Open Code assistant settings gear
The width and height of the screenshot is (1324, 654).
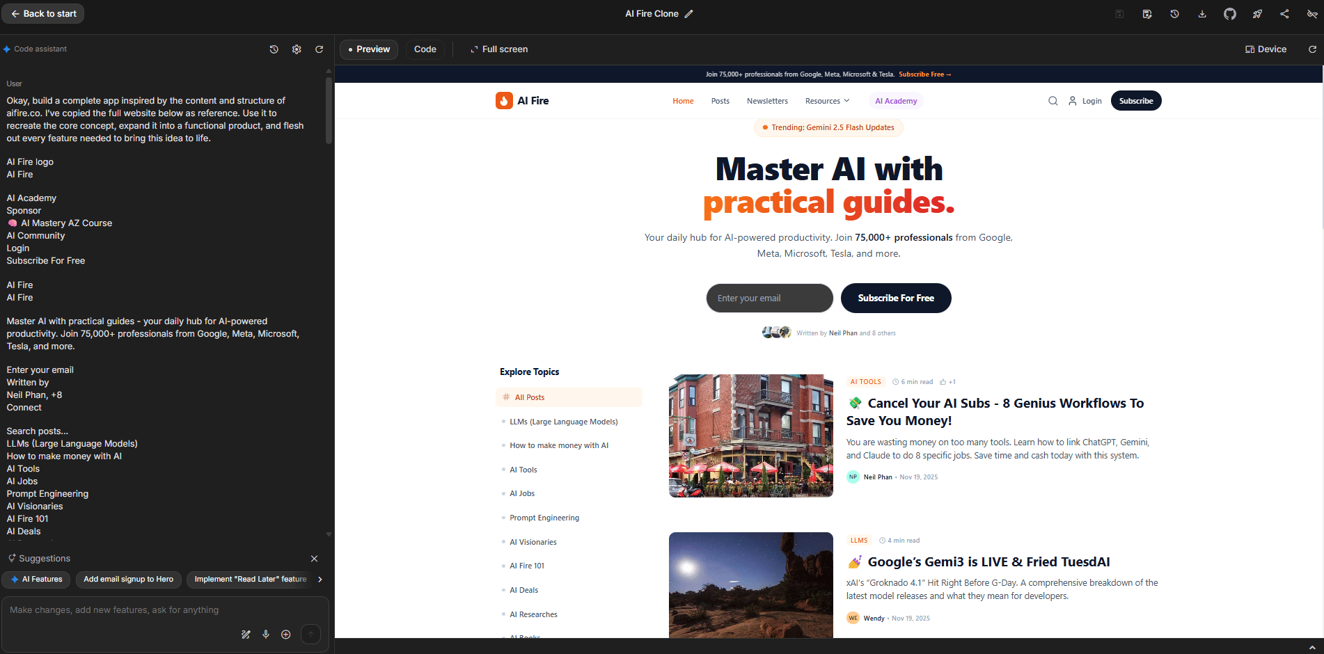click(x=297, y=49)
